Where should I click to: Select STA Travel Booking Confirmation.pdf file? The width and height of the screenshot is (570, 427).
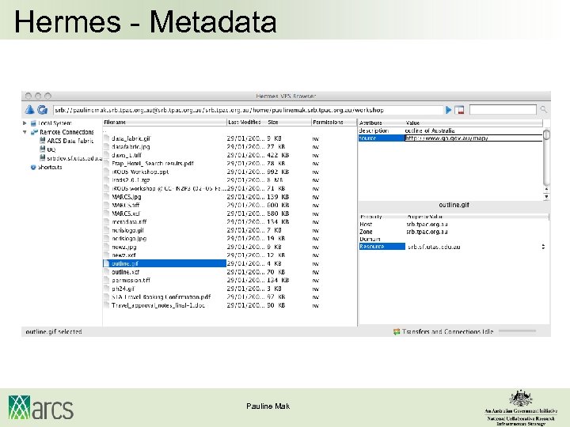161,297
